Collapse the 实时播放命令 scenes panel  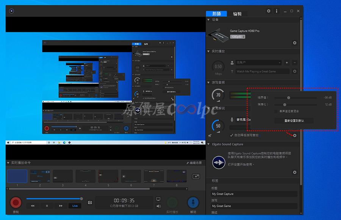tap(8, 163)
